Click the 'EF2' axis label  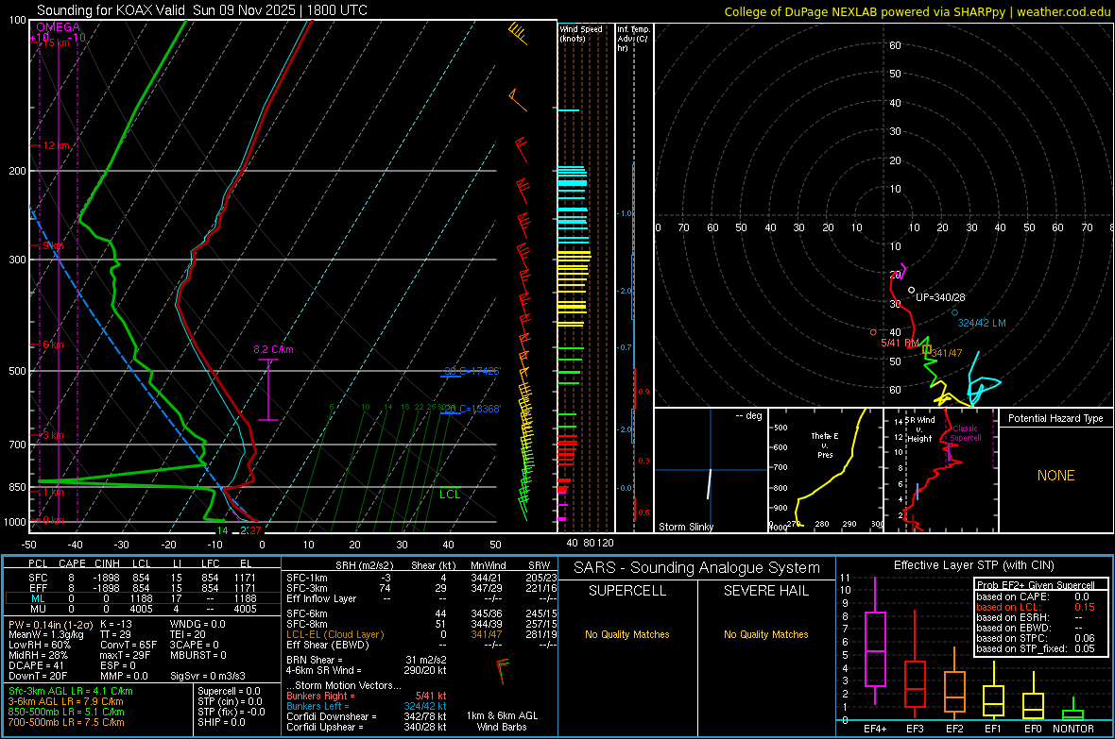954,729
